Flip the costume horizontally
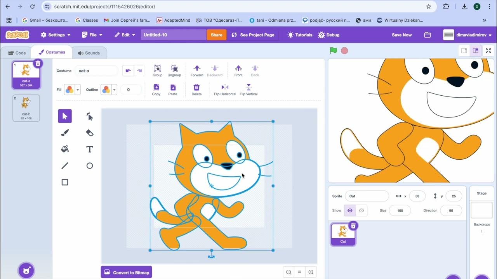Viewport: 497px width, 279px height. coord(225,90)
